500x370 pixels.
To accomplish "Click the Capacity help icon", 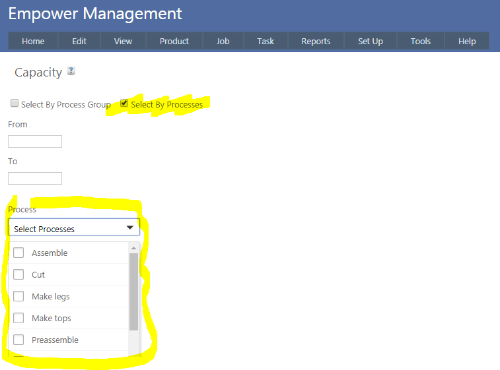I will click(x=71, y=71).
